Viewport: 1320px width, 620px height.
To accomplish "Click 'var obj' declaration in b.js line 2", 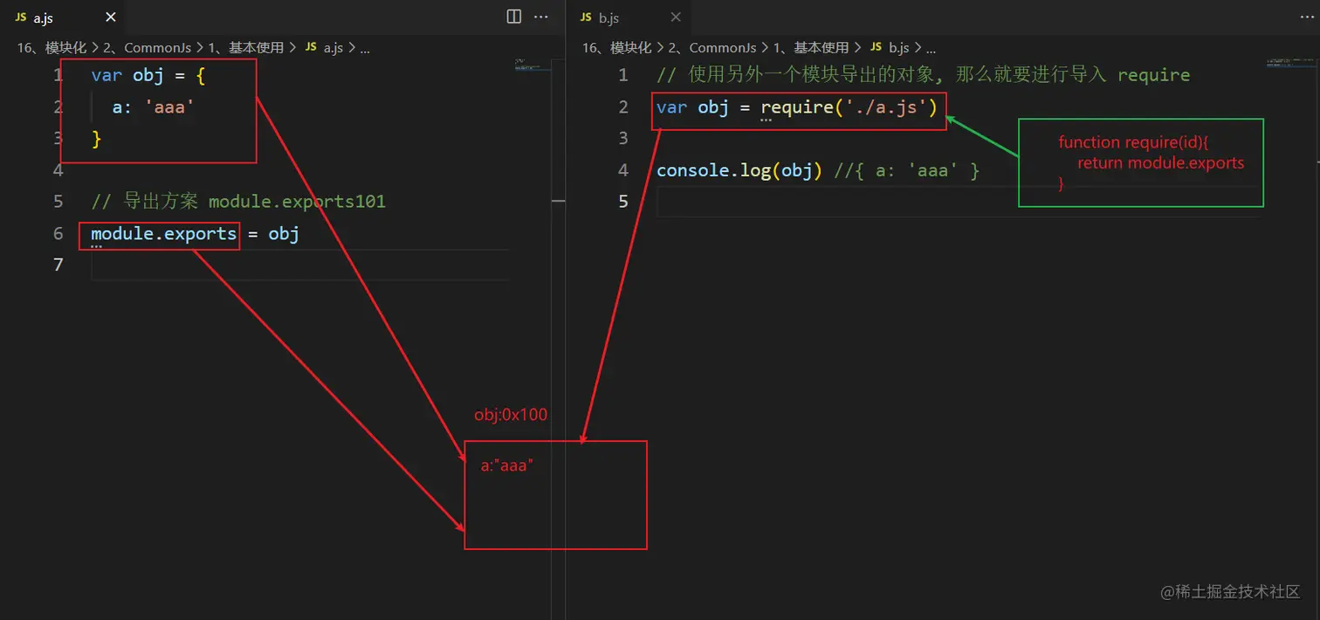I will (692, 107).
